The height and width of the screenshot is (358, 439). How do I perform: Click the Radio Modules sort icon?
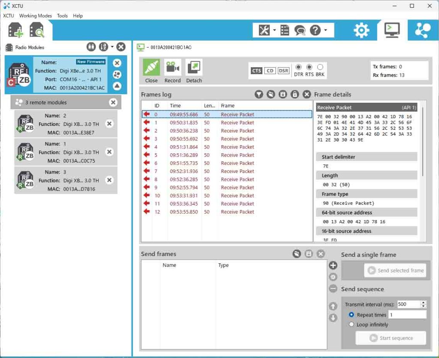pos(103,47)
